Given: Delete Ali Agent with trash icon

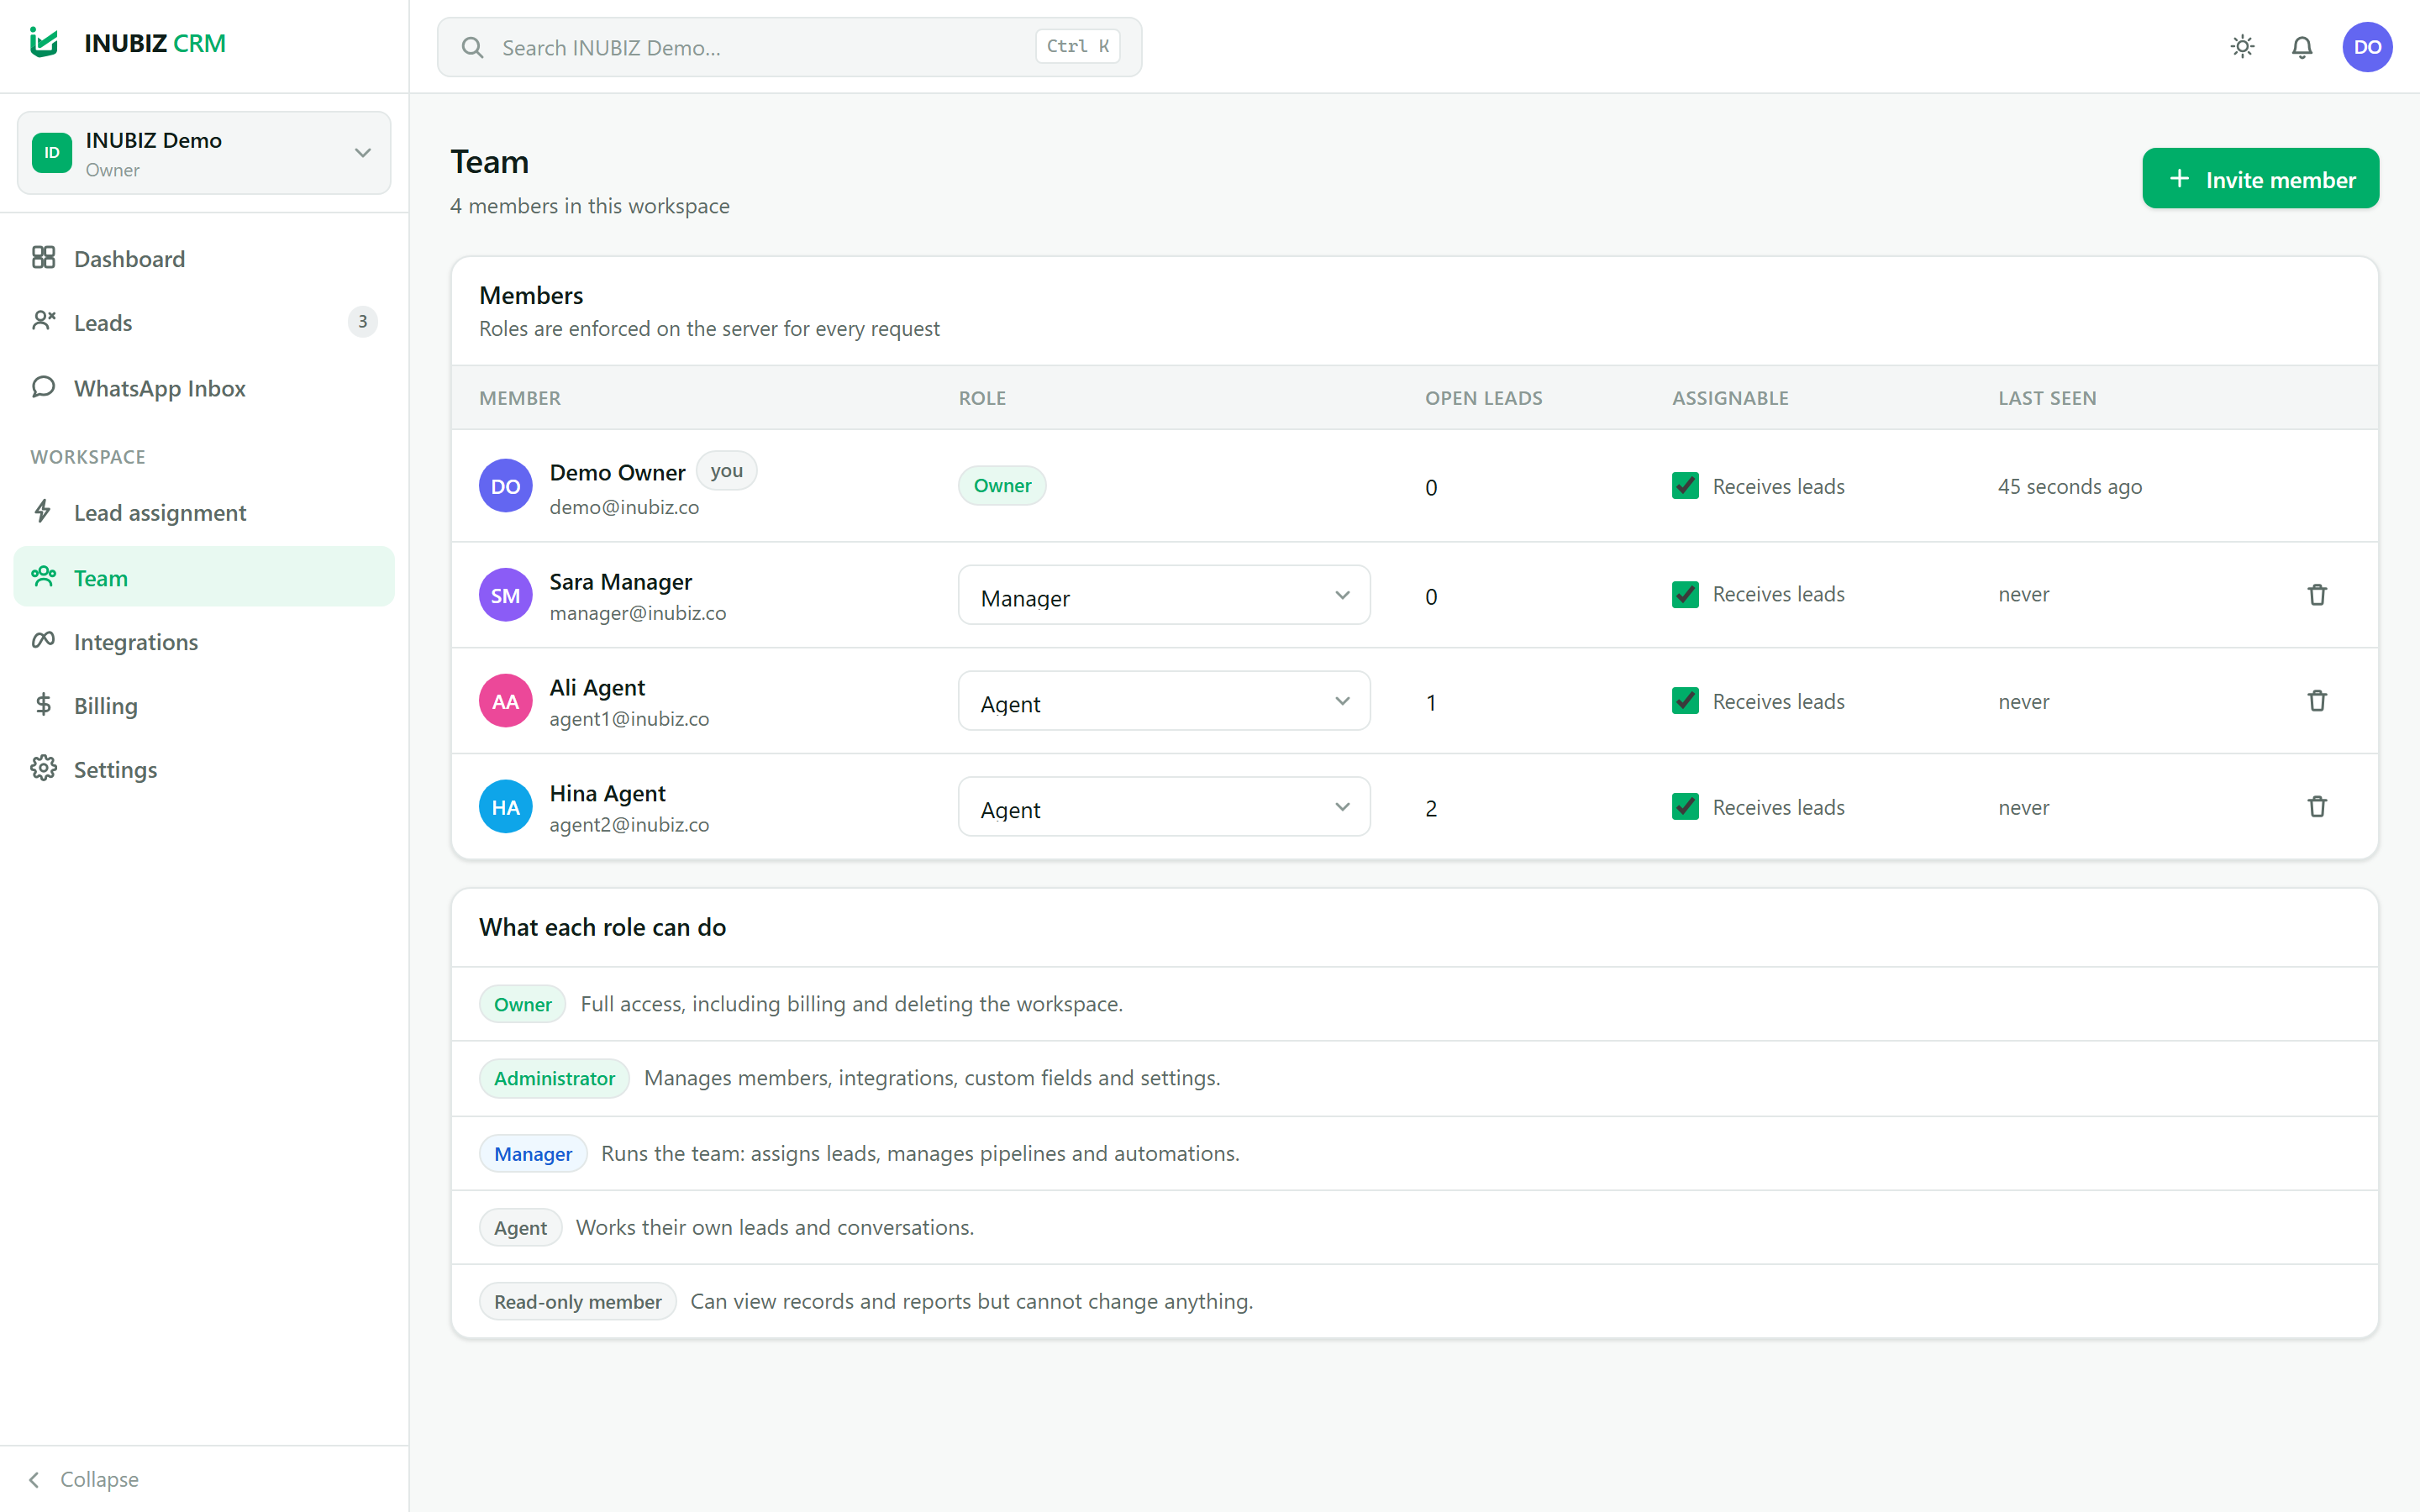Looking at the screenshot, I should pos(2317,701).
